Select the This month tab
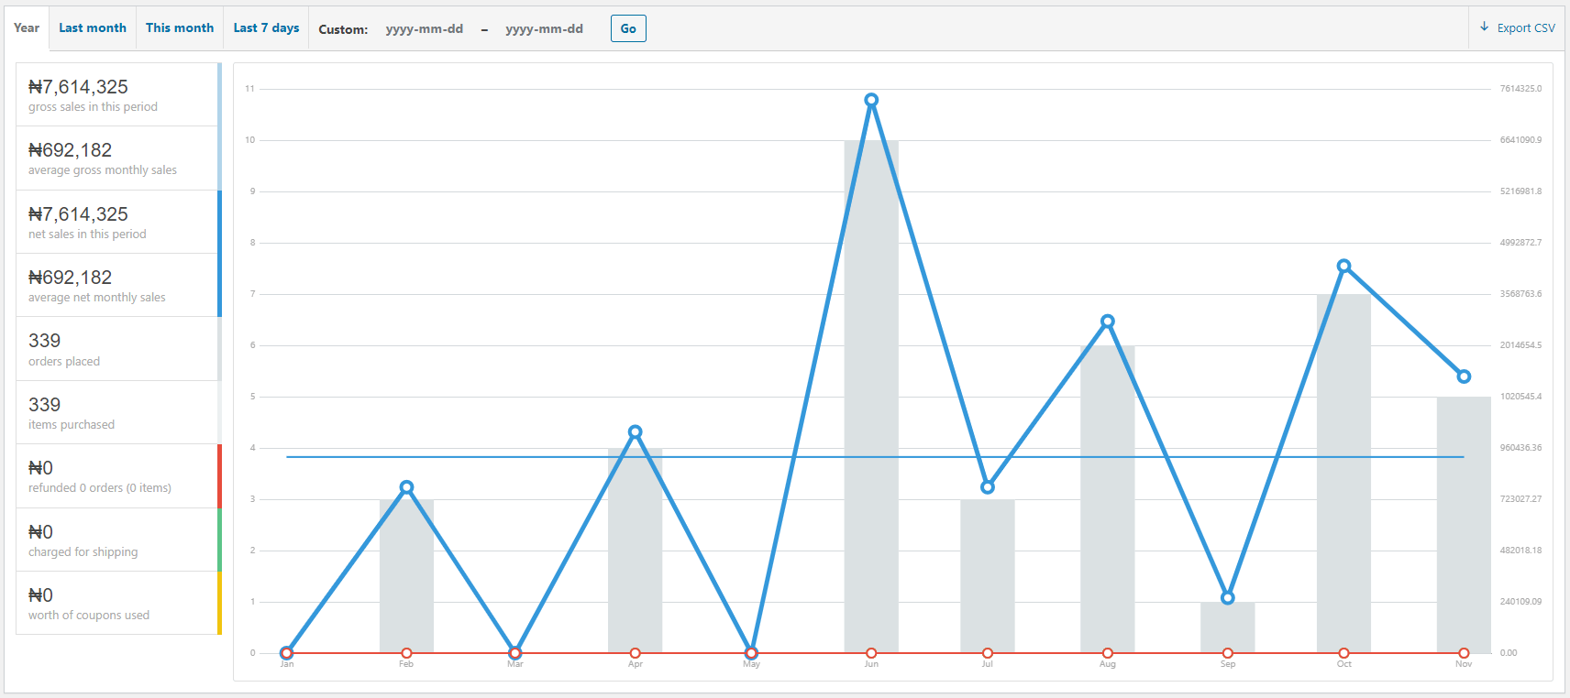 180,28
